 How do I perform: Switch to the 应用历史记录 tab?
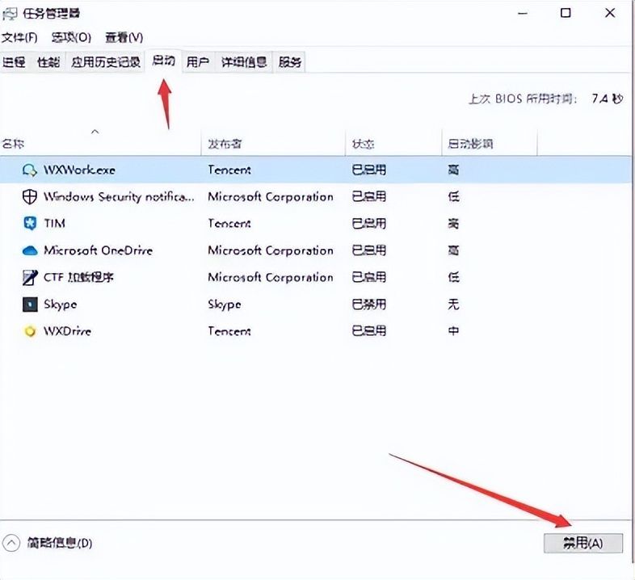(x=106, y=62)
